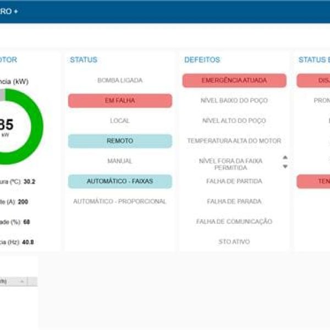Click the down arrow in the Defeitos scroll control

click(x=285, y=167)
